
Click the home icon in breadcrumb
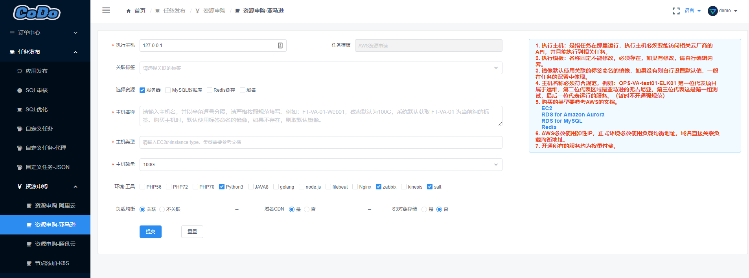(x=129, y=11)
